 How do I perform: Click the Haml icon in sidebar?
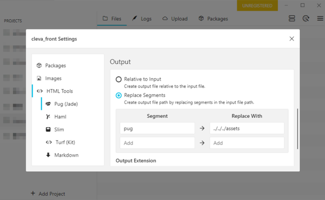[48, 117]
